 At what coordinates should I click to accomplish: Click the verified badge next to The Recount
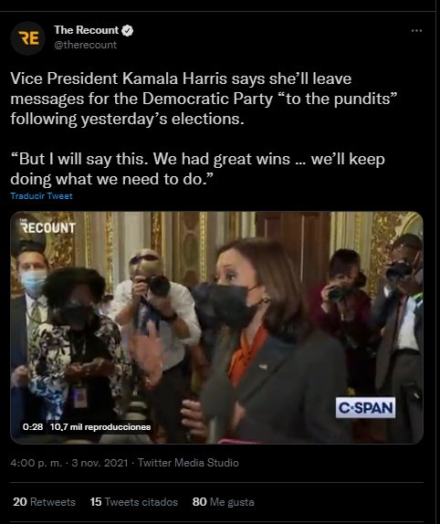[127, 30]
